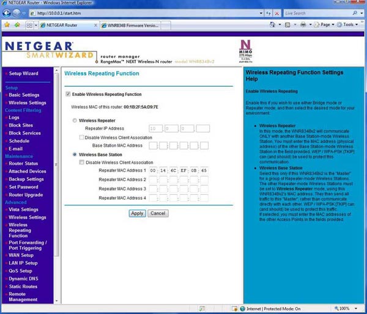Open Setup Wizard in sidebar
This screenshot has height=314, width=367.
(x=23, y=73)
